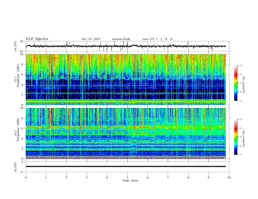
Task: Click the "6" kHz tick on the ch.2 frequency axis
Action: pos(22,128)
